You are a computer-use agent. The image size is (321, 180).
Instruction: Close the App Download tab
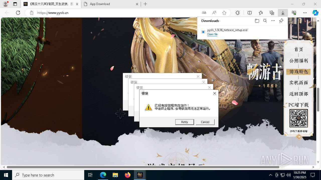tap(137, 4)
